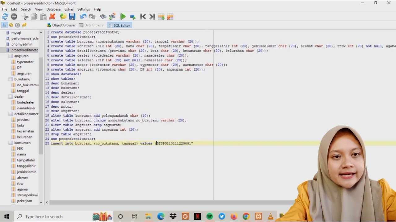Click the Paste clipboard icon
Image resolution: width=396 pixels, height=222 pixels.
tap(43, 17)
